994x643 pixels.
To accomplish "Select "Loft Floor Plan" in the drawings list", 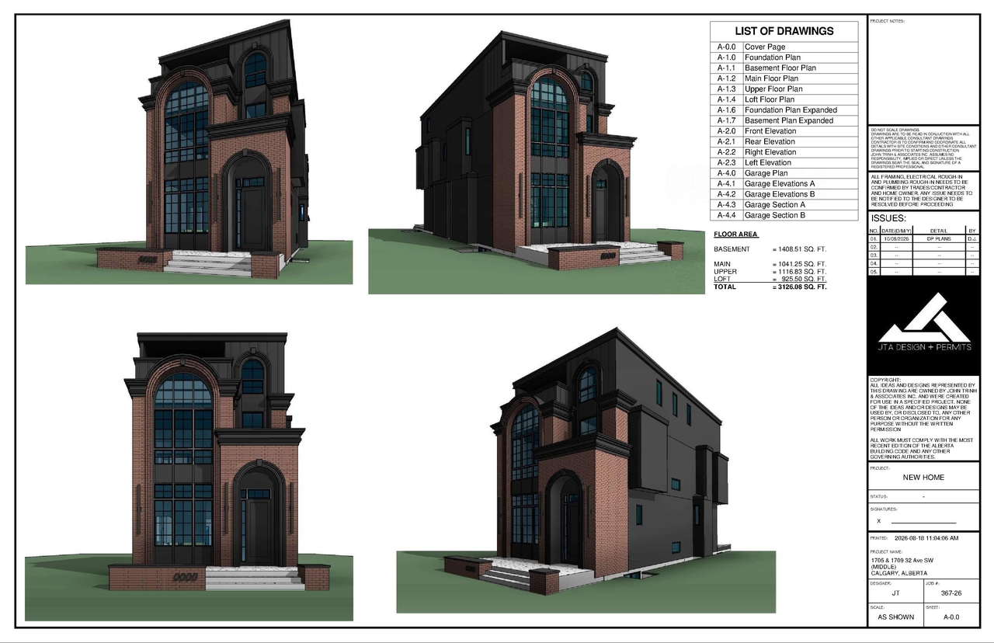I will 770,99.
